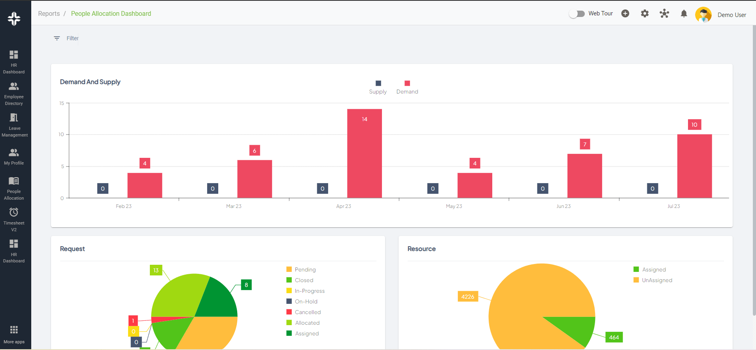Toggle Demand series in chart legend

407,87
